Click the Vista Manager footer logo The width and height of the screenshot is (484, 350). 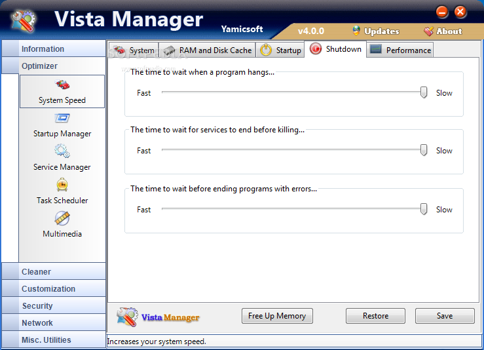tap(158, 317)
